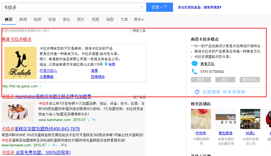Click the V1 badge next to hamihaton.com
The height and width of the screenshot is (156, 271).
pos(94,120)
